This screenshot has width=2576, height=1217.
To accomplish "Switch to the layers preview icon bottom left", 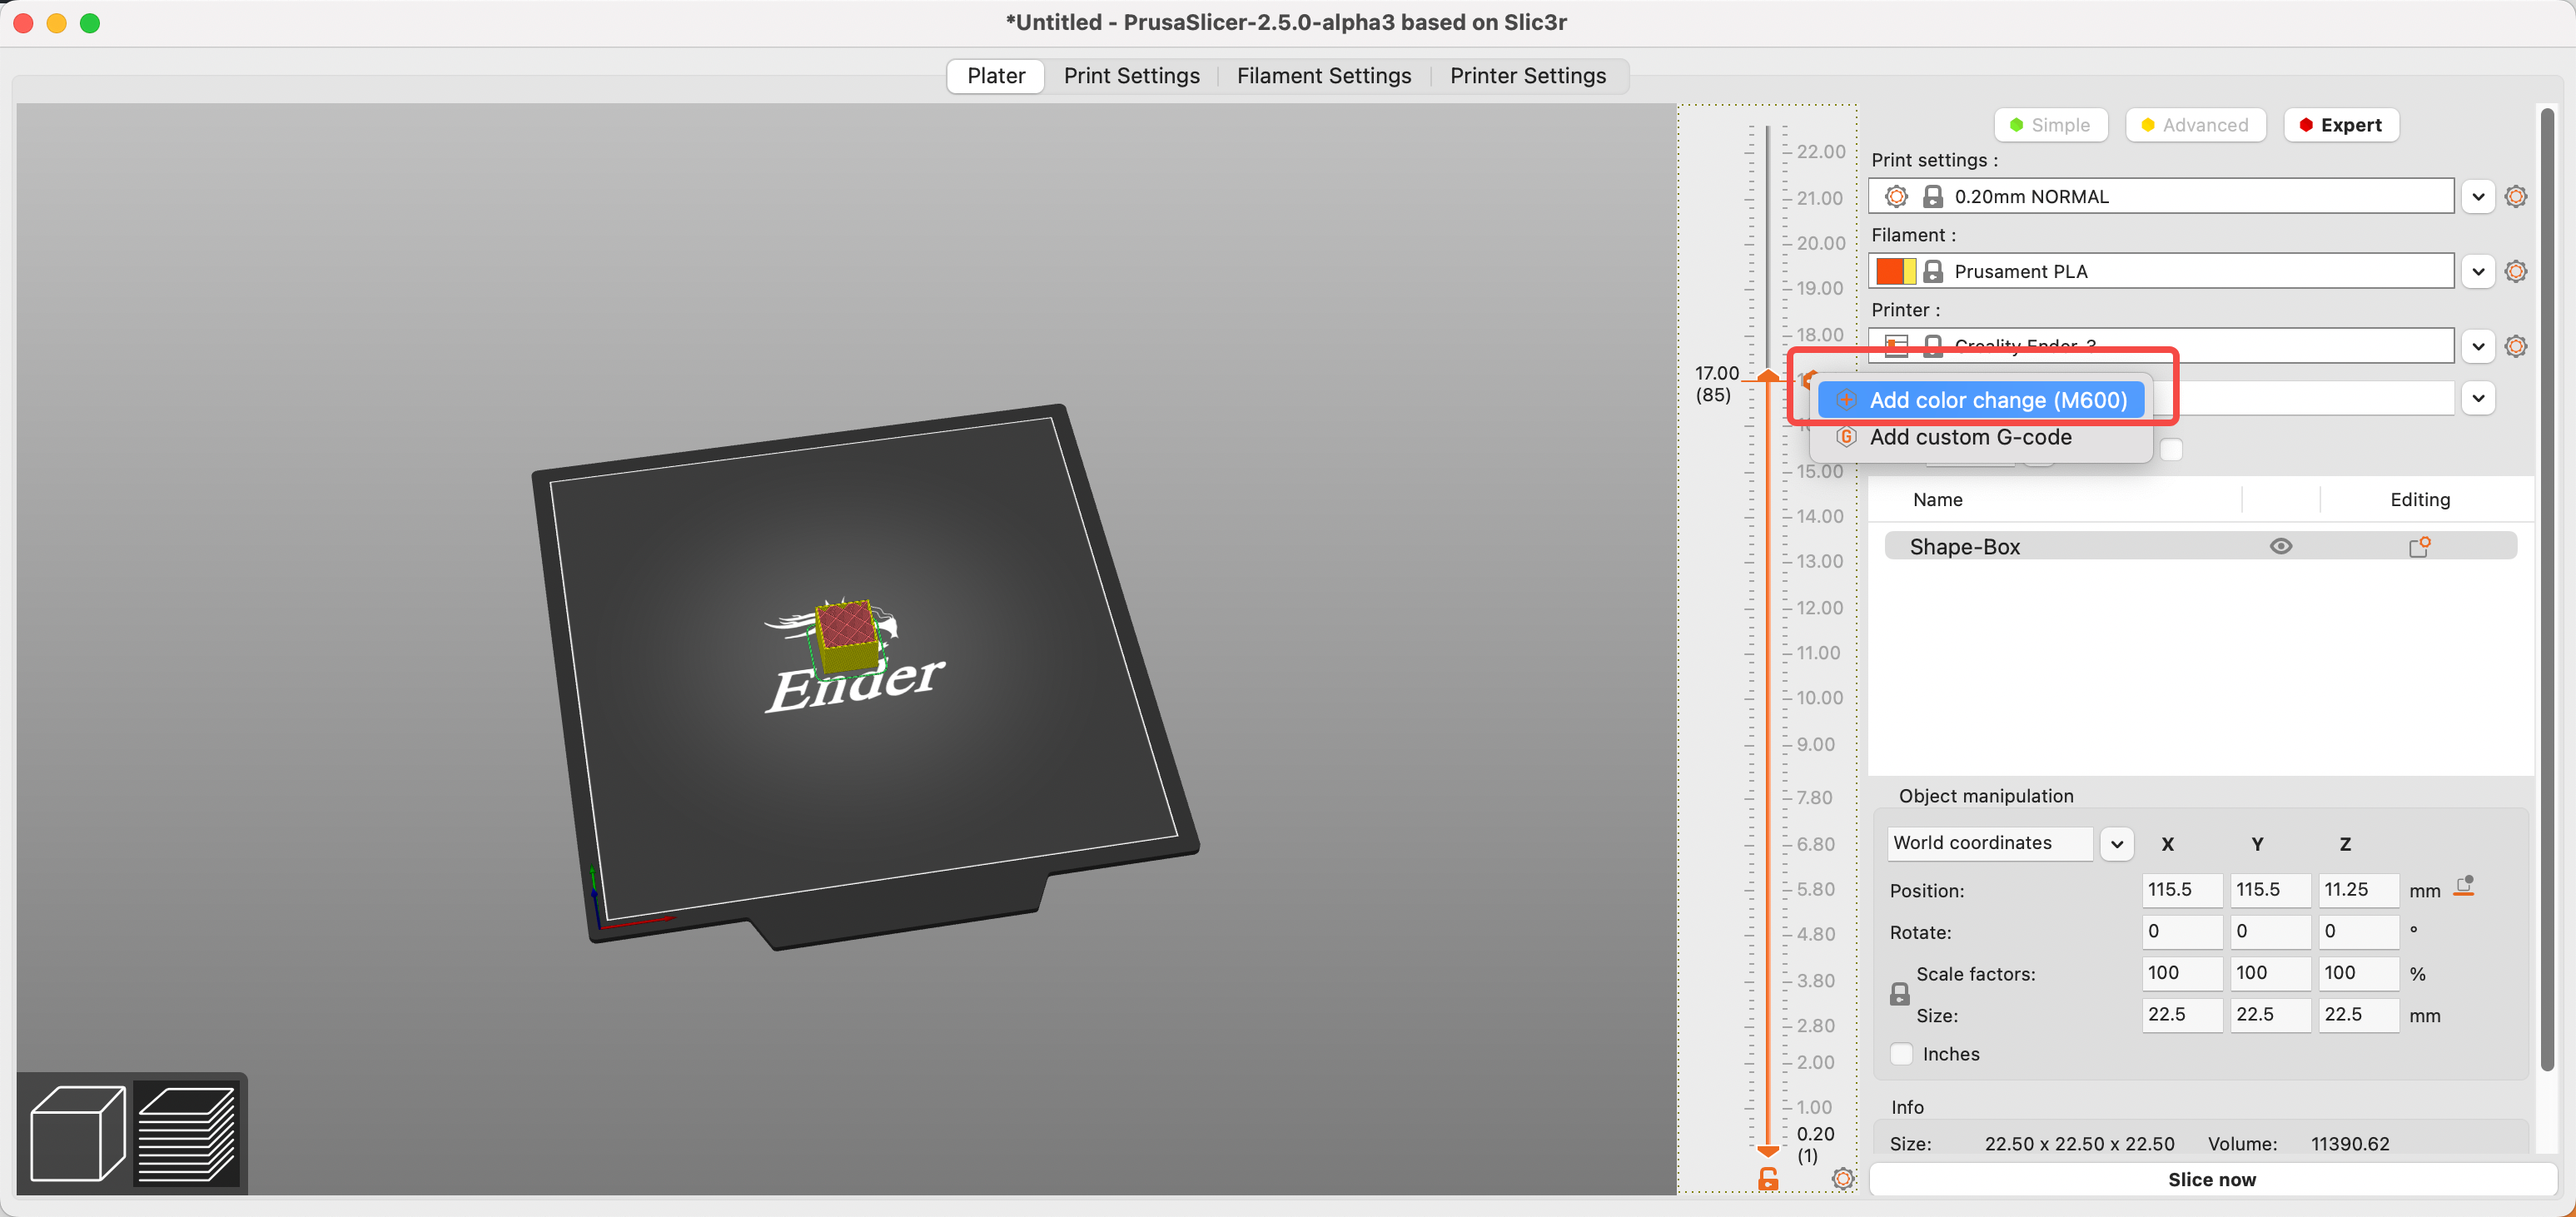I will click(190, 1132).
